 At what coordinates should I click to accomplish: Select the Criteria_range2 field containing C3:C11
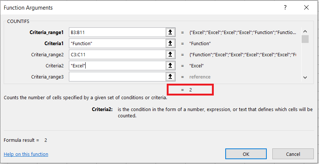point(117,55)
